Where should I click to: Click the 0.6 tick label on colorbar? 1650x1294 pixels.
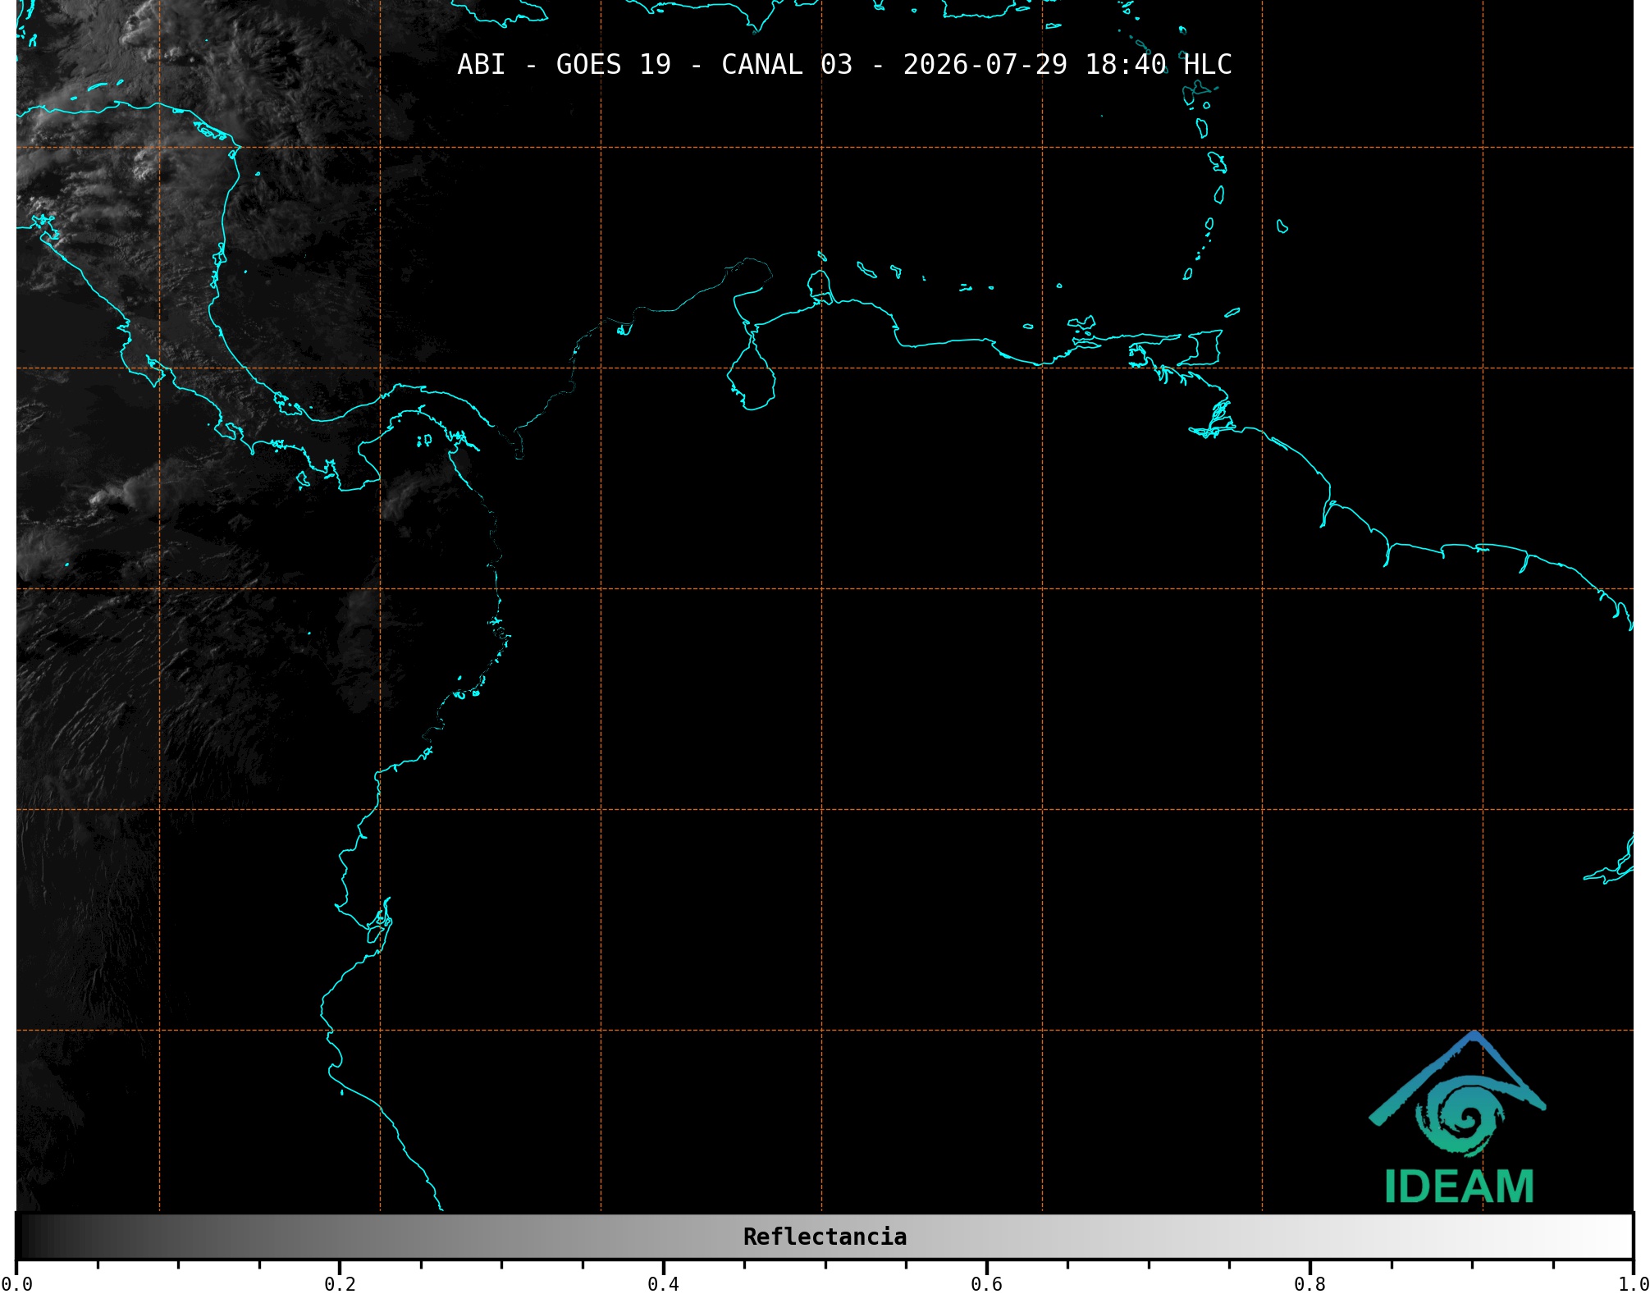click(x=986, y=1284)
